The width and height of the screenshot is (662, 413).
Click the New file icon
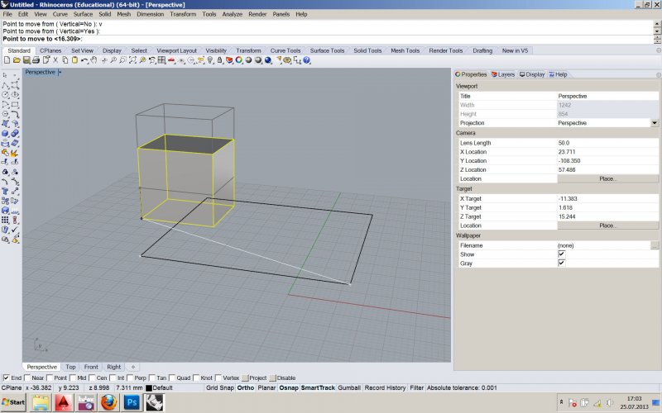pyautogui.click(x=7, y=60)
